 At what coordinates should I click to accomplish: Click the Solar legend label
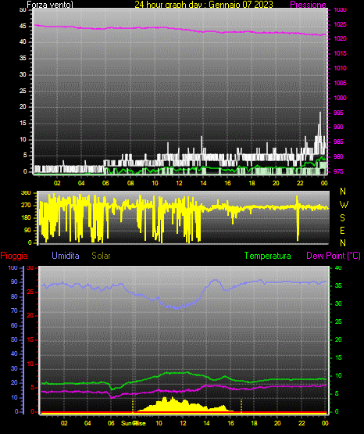[x=101, y=256]
